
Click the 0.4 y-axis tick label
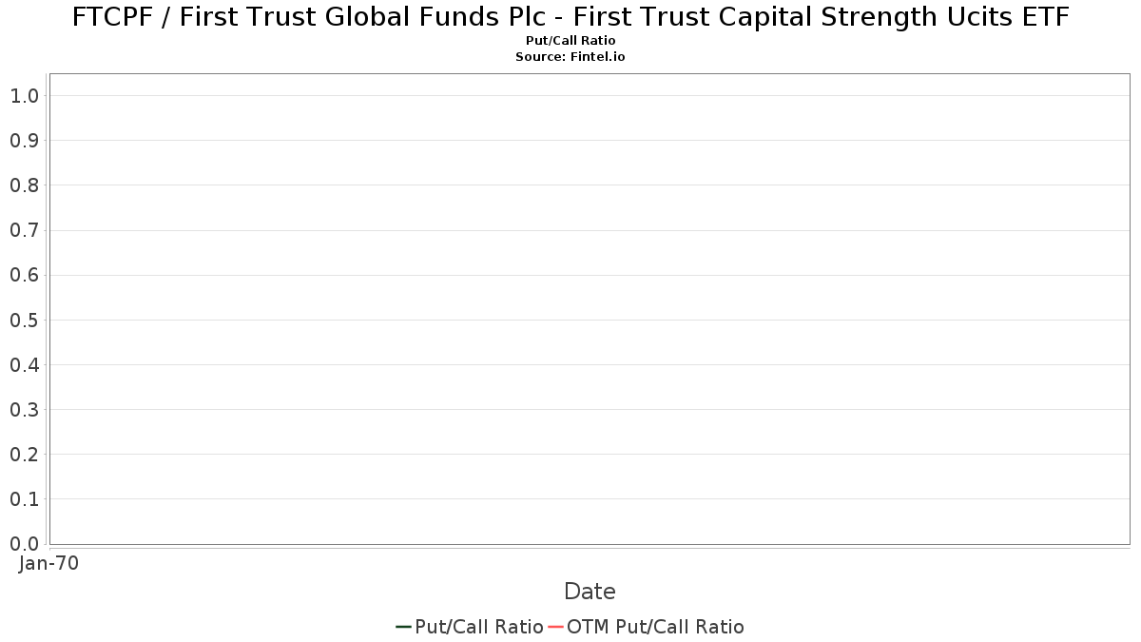click(24, 365)
